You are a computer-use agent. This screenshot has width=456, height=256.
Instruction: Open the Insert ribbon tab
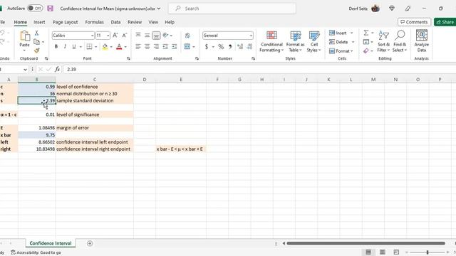click(x=39, y=22)
